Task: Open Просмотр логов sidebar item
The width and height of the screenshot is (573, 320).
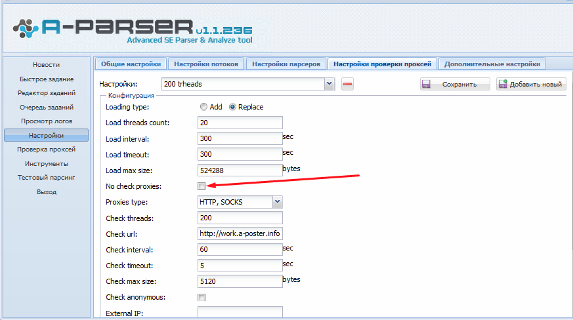Action: (47, 121)
